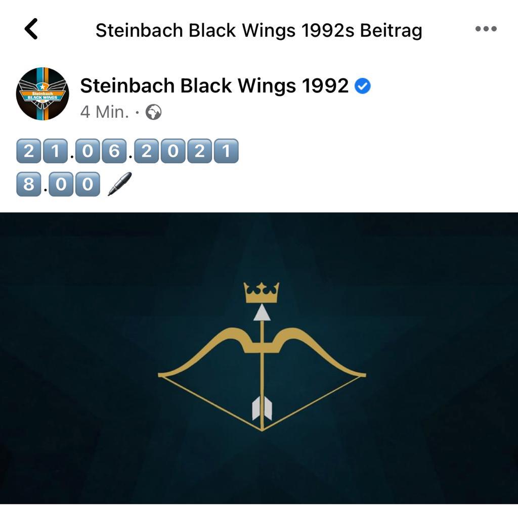Go back using the left chevron arrow
This screenshot has height=506, width=518.
[31, 29]
